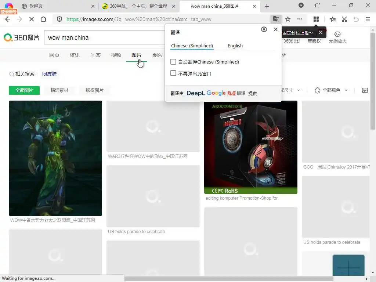Click the forward navigation arrow
This screenshot has width=376, height=282.
19,19
